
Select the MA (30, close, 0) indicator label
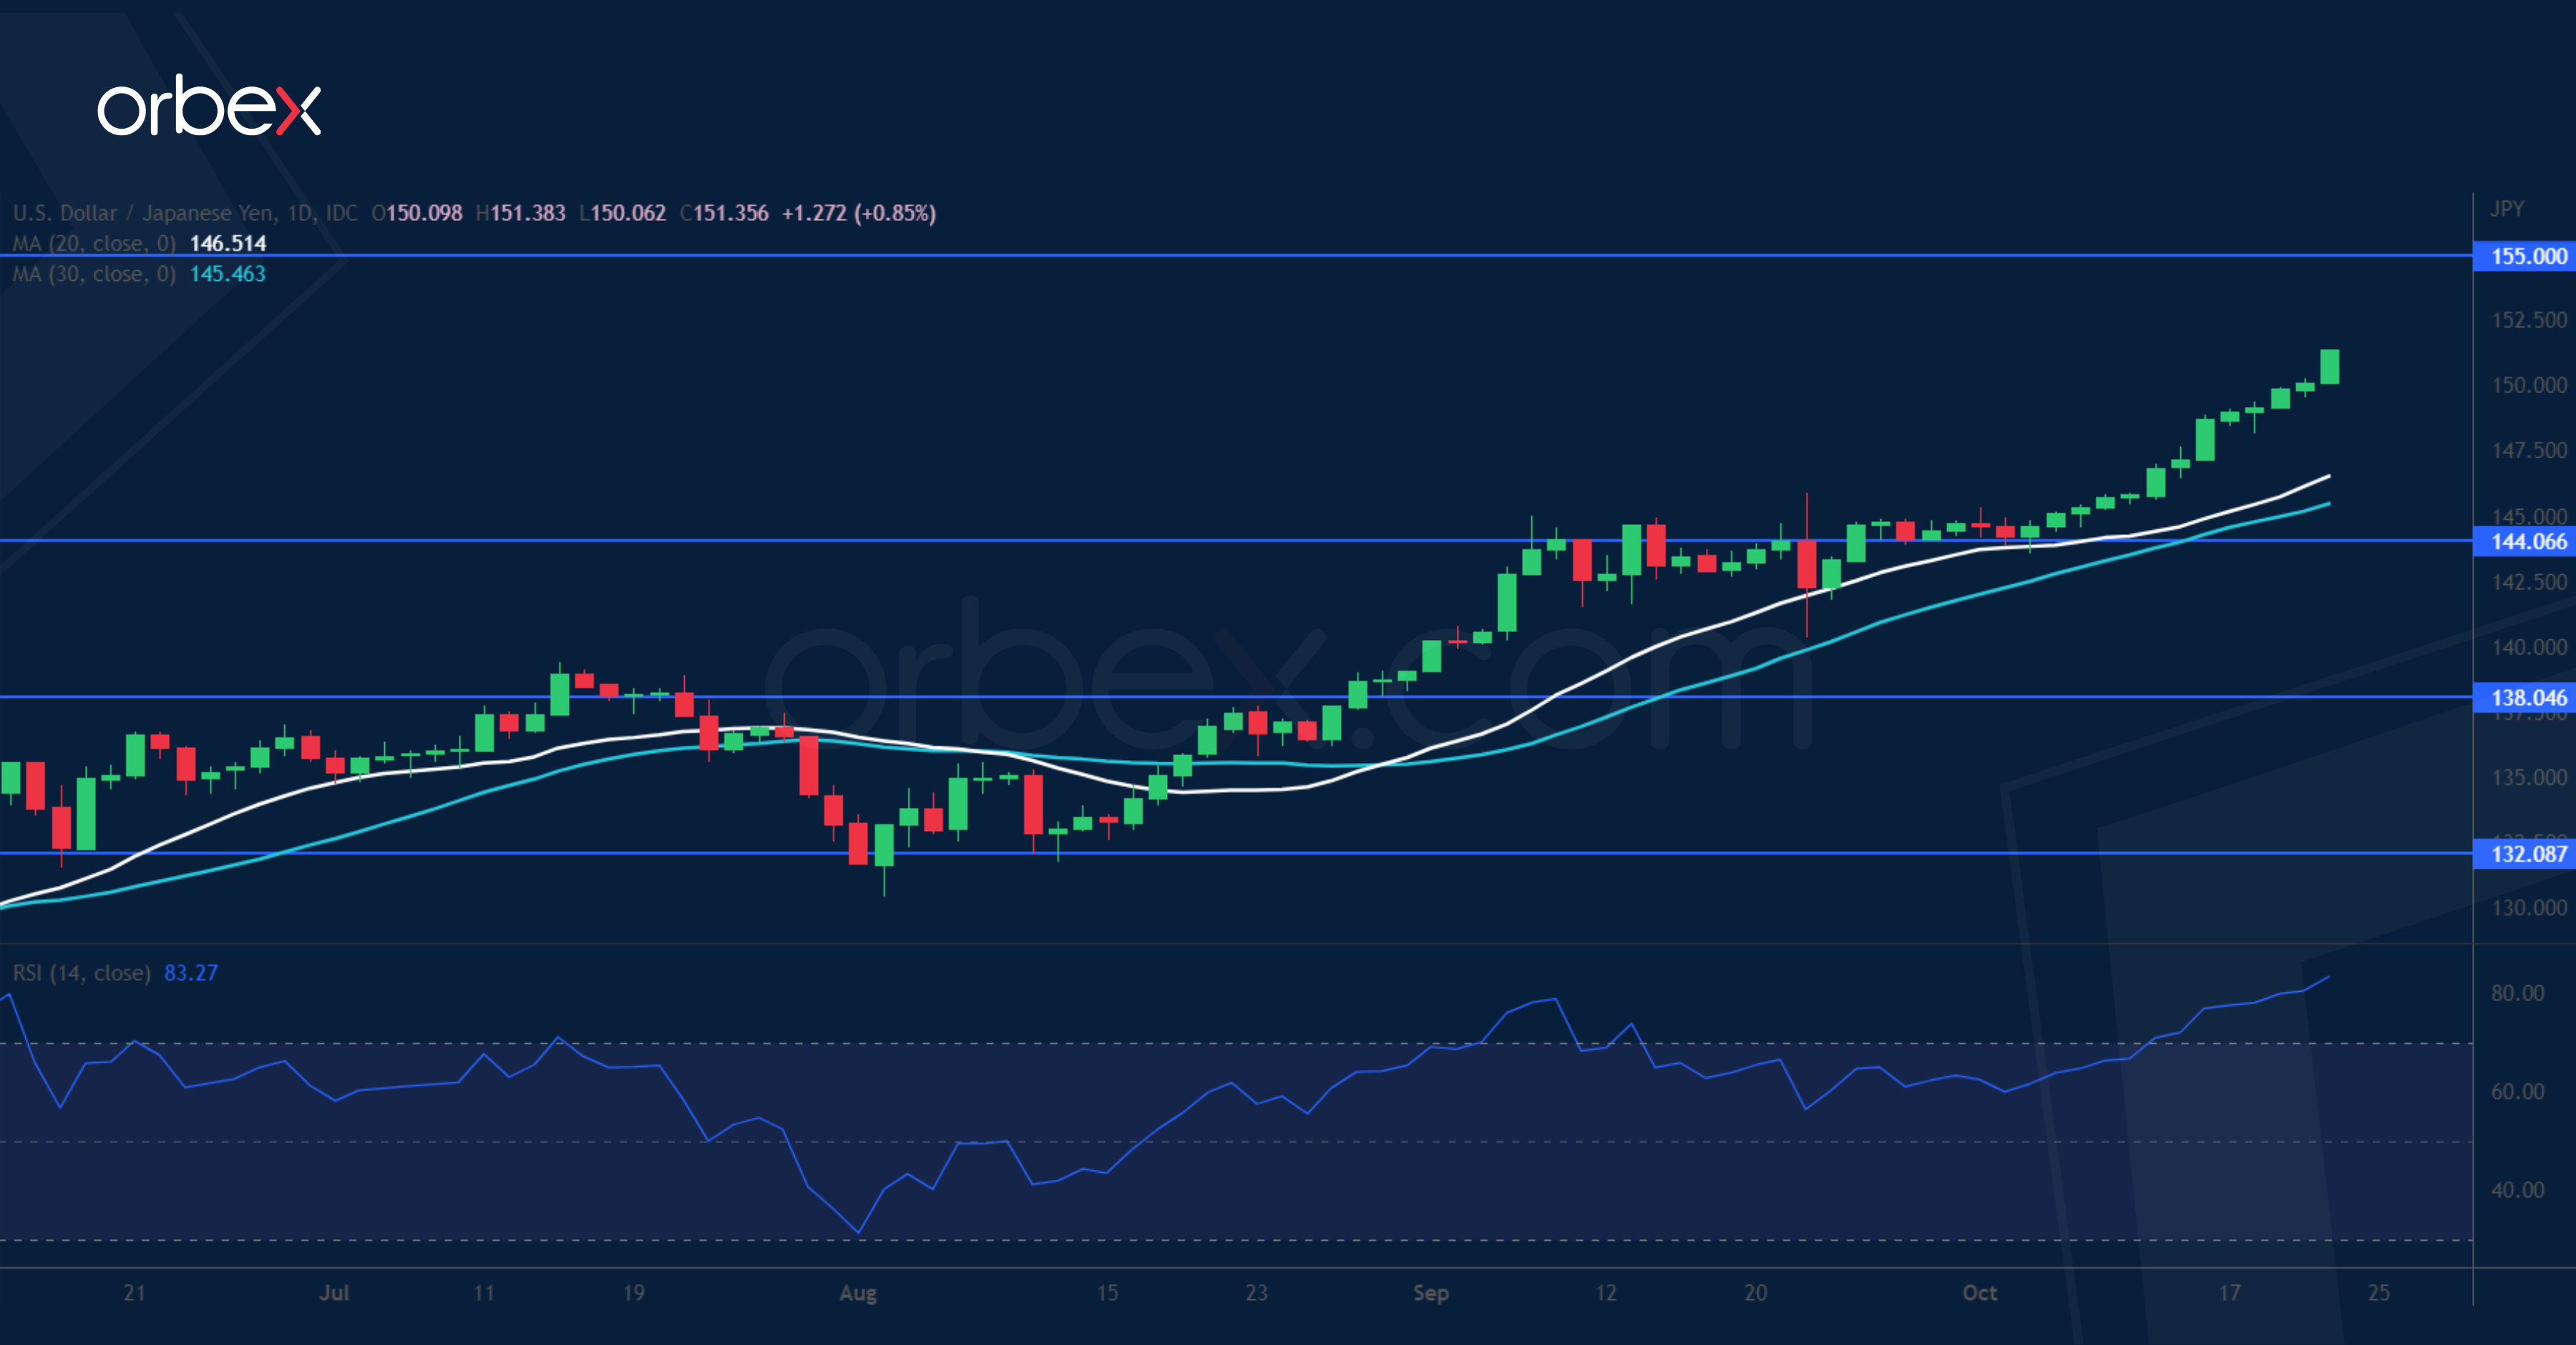94,274
